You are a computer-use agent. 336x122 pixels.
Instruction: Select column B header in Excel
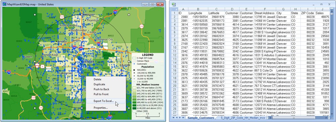(x=198, y=9)
